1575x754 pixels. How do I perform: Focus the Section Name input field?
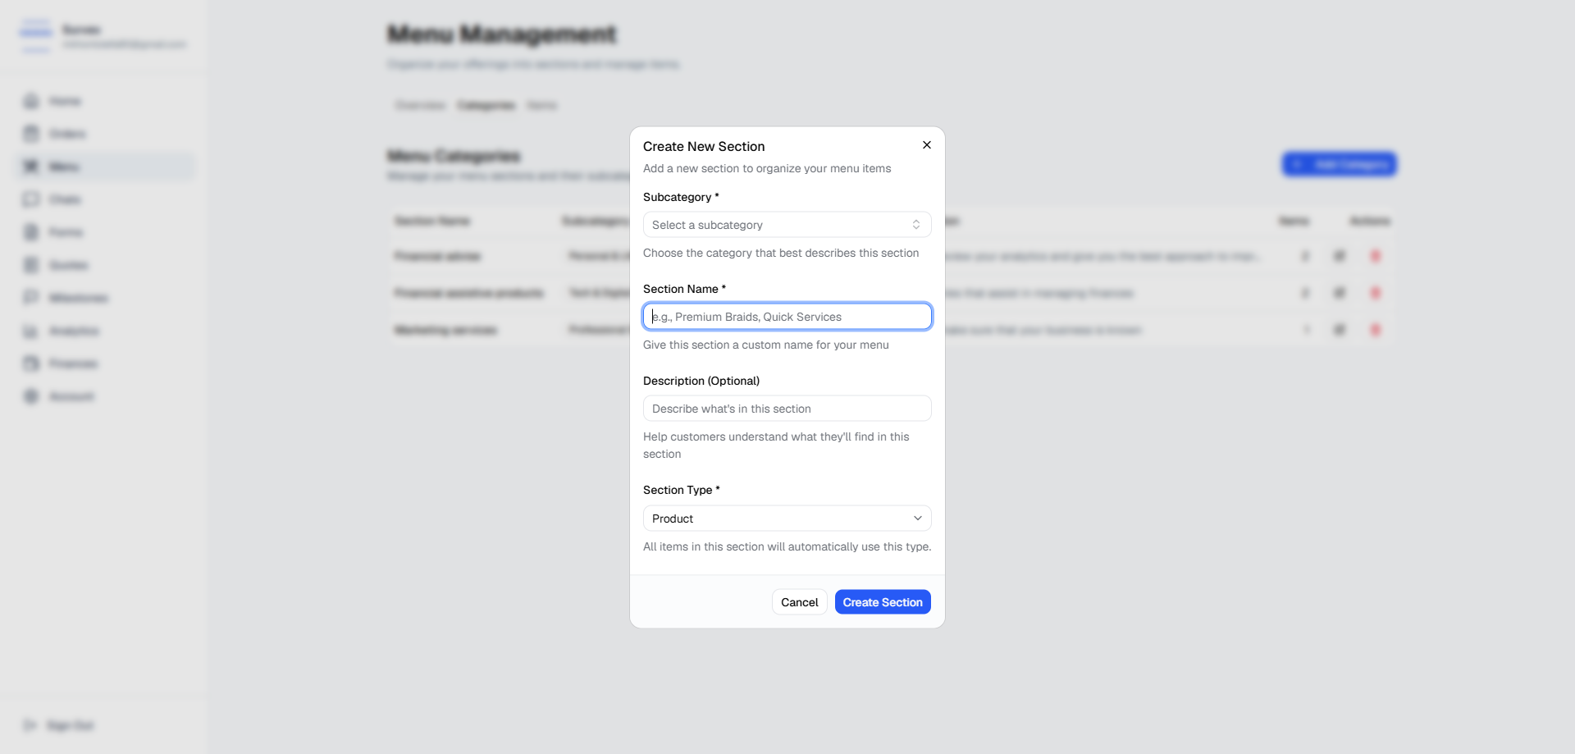pyautogui.click(x=787, y=317)
